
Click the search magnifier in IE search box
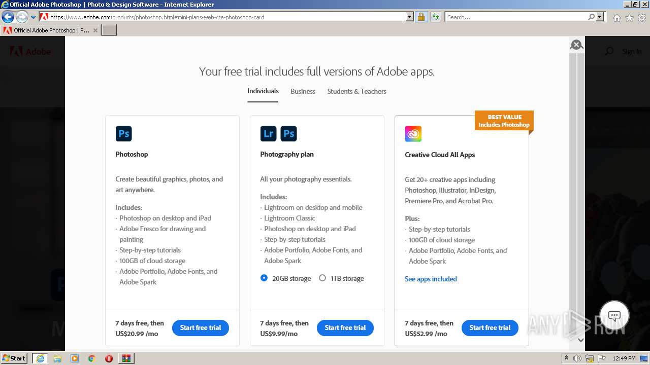[x=591, y=17]
